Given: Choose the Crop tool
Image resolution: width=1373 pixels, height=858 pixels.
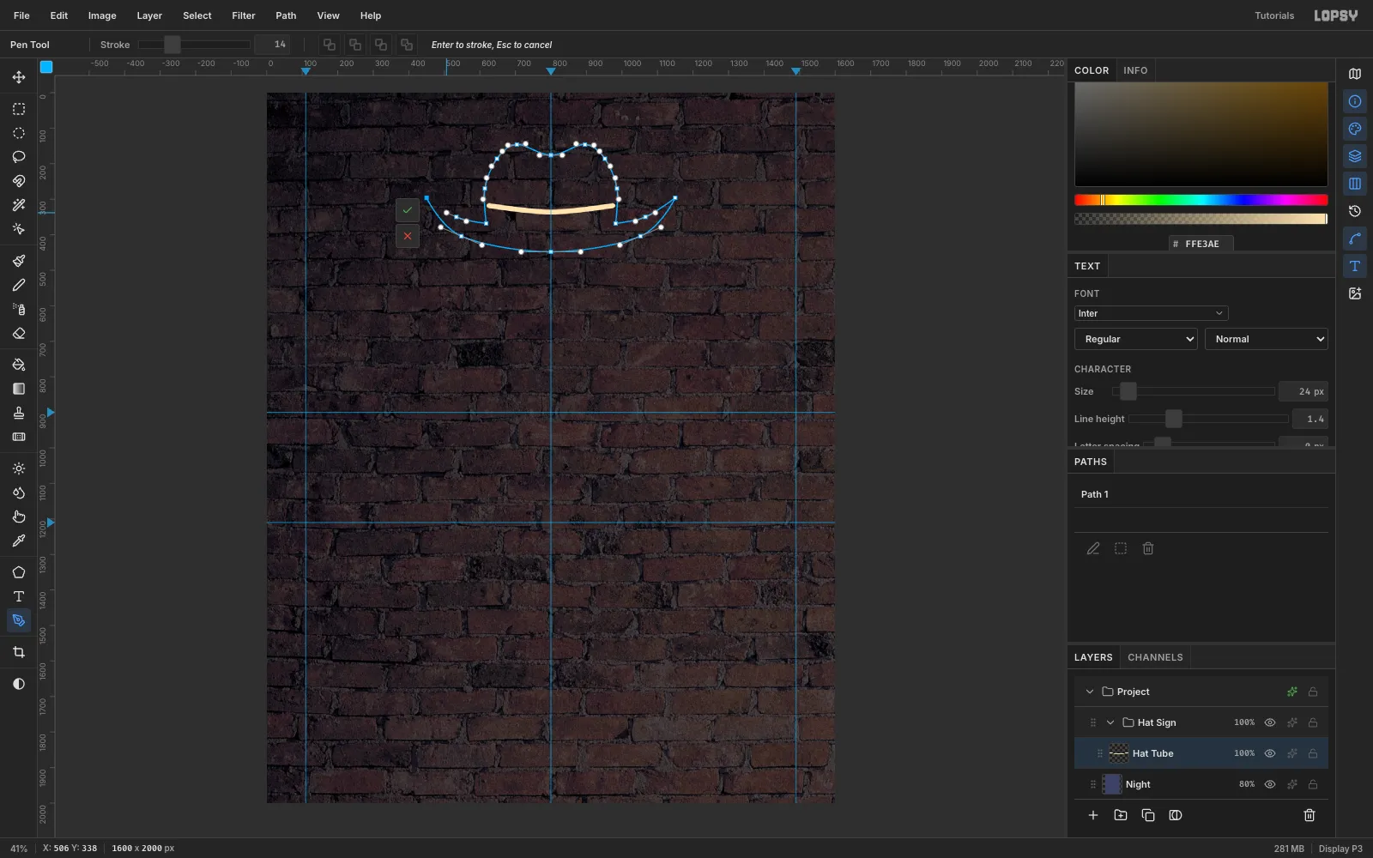Looking at the screenshot, I should pyautogui.click(x=19, y=652).
